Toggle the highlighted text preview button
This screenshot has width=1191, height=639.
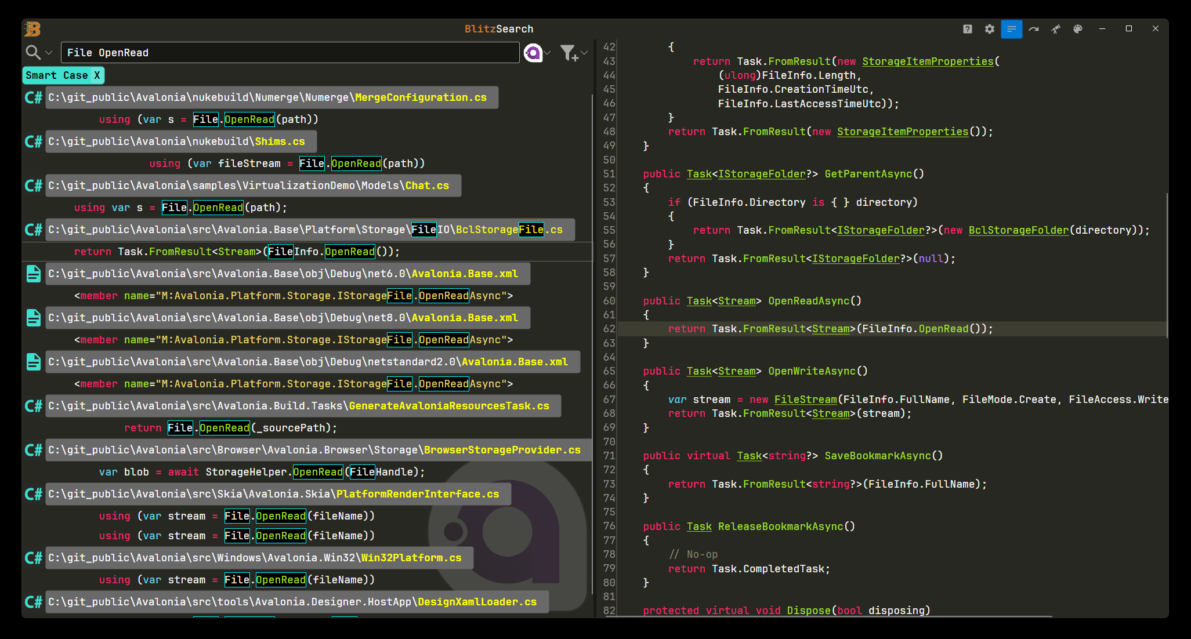pos(1012,29)
